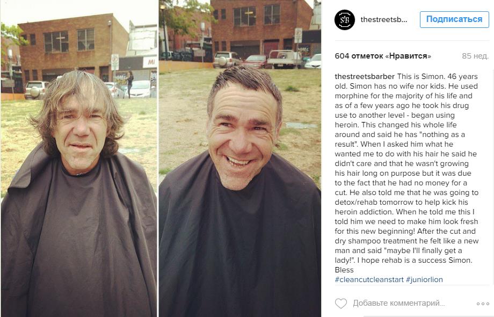Open the #juniorlion hashtag

point(424,279)
